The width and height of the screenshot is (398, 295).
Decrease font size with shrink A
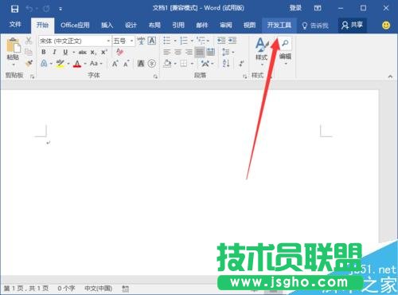pos(126,64)
